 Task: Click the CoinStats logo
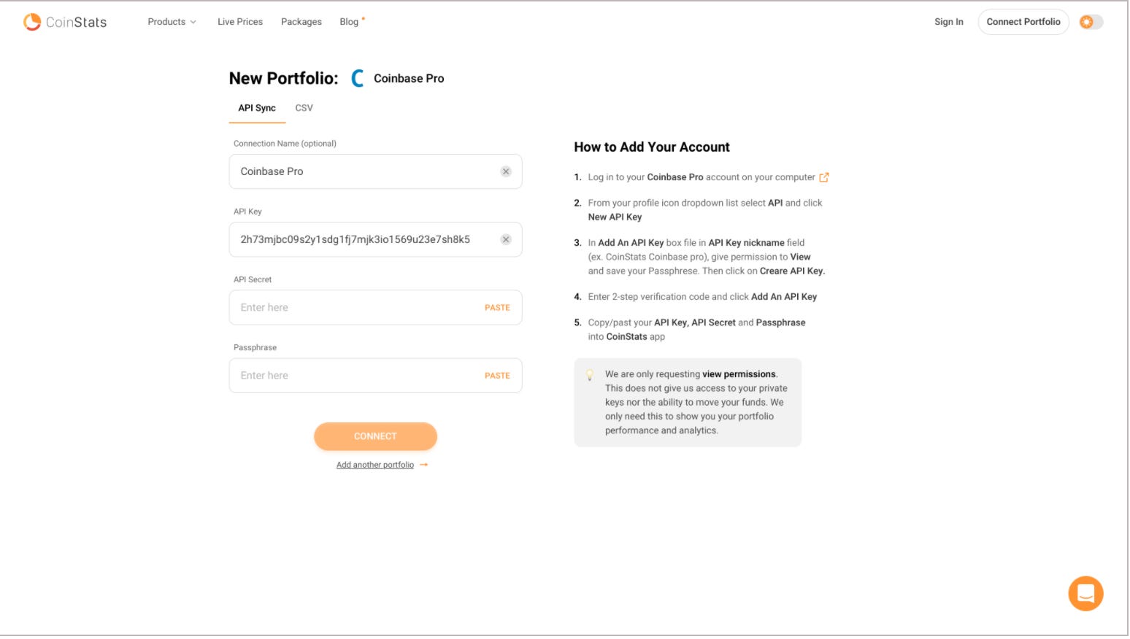65,22
